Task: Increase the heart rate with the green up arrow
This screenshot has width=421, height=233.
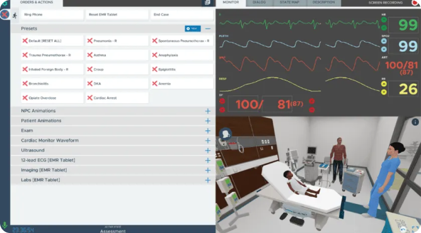Action: [384, 20]
